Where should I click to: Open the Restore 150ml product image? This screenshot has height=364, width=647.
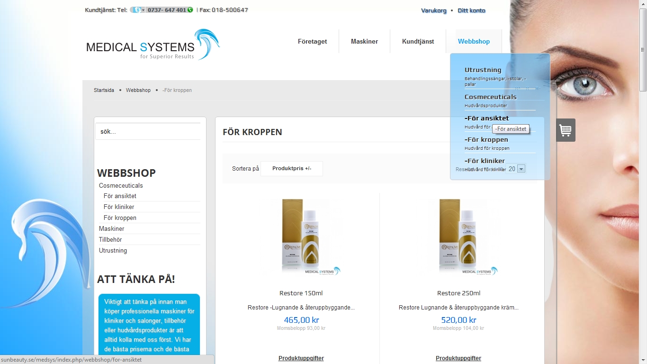coord(301,237)
